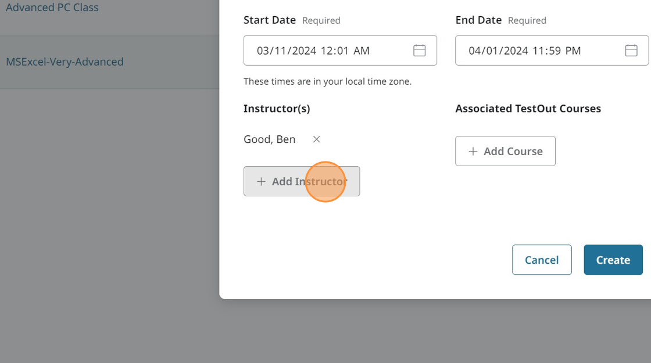Image resolution: width=651 pixels, height=363 pixels.
Task: Click the Cancel button
Action: [x=542, y=260]
